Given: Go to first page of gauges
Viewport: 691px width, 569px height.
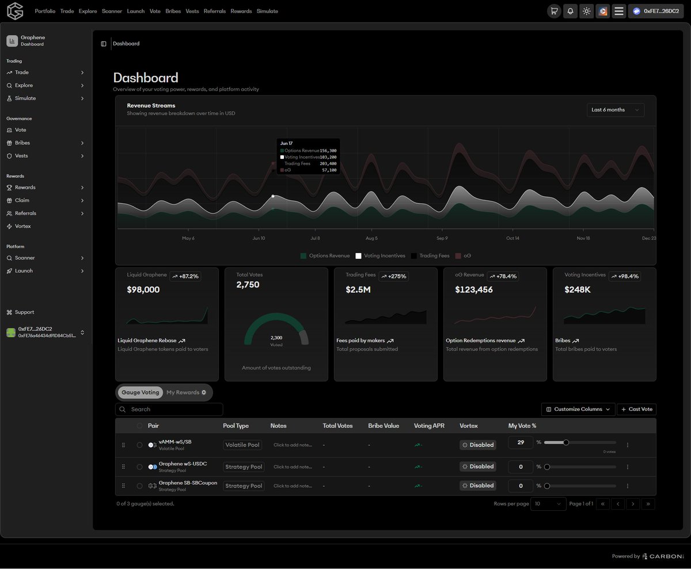Looking at the screenshot, I should (x=602, y=504).
